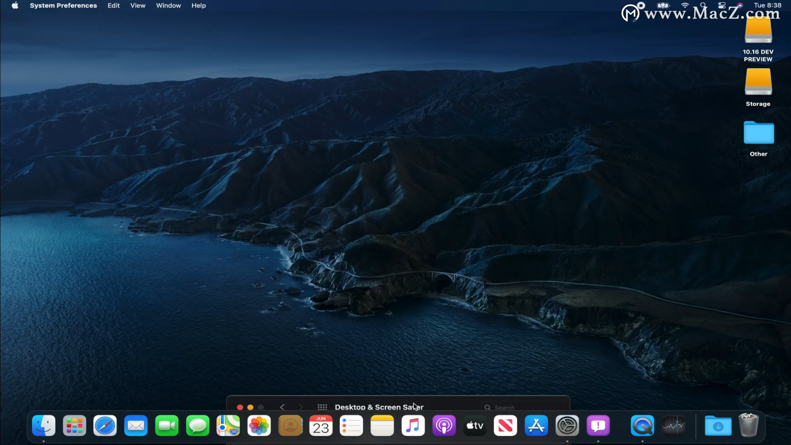Image resolution: width=791 pixels, height=445 pixels.
Task: Open the Apple TV app
Action: tap(475, 426)
